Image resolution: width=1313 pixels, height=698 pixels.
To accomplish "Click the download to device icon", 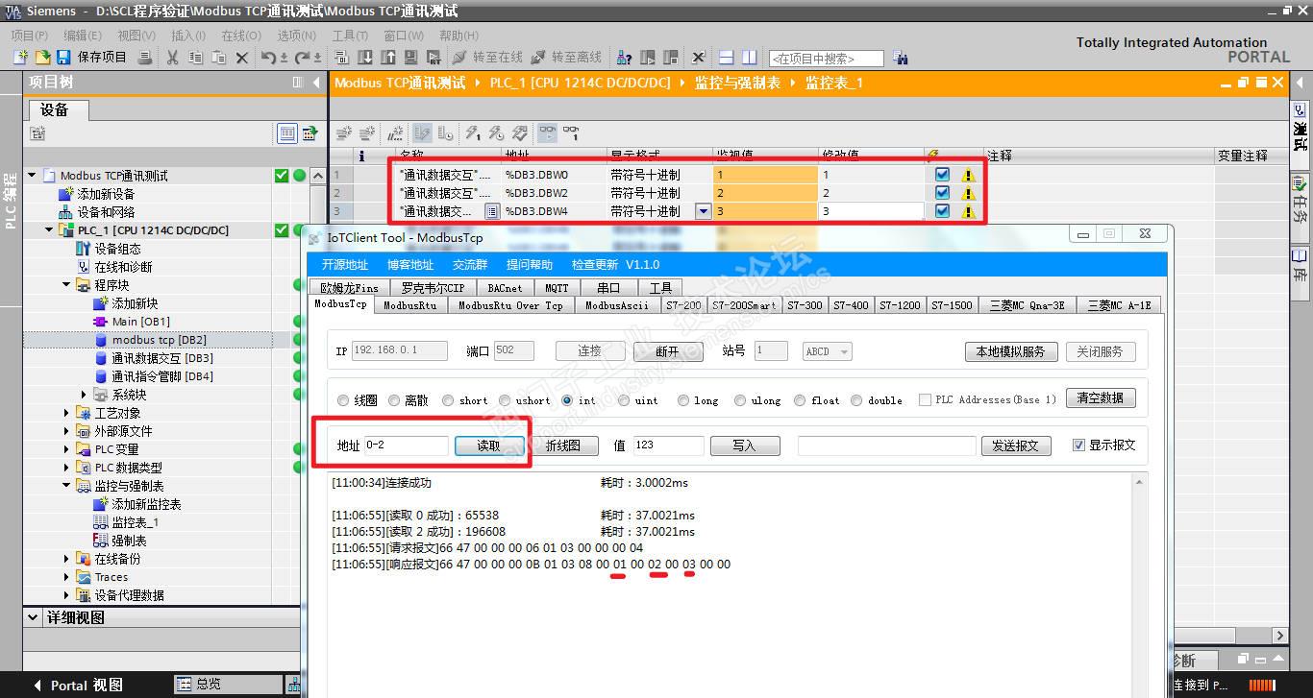I will click(x=365, y=58).
